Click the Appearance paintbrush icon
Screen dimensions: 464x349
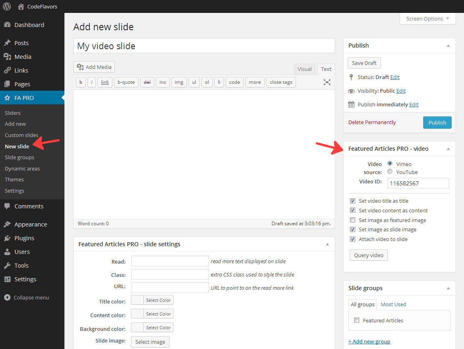(7, 224)
